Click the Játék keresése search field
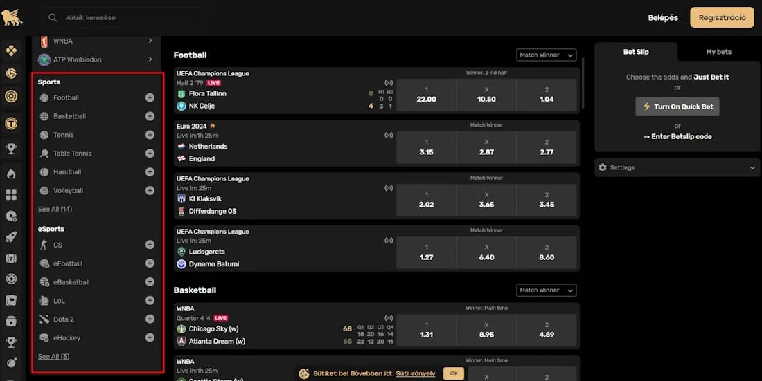The height and width of the screenshot is (381, 762). (123, 17)
